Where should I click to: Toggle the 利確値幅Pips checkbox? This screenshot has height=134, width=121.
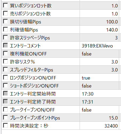click(5, 29)
